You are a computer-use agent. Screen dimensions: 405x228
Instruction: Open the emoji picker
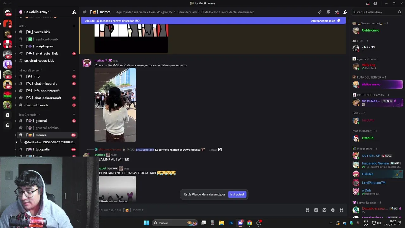[x=333, y=210]
